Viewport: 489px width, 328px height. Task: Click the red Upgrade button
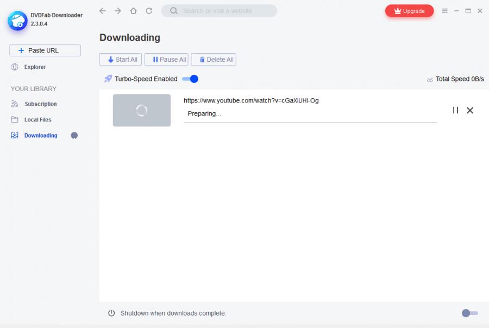pyautogui.click(x=409, y=11)
